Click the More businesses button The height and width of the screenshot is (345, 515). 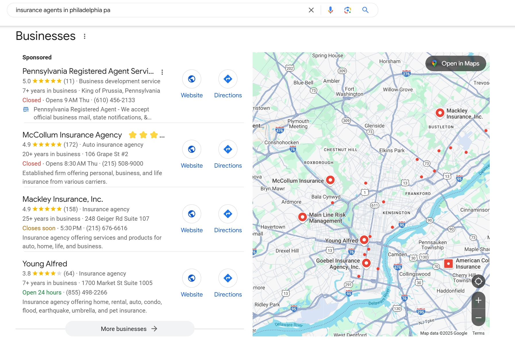point(130,329)
